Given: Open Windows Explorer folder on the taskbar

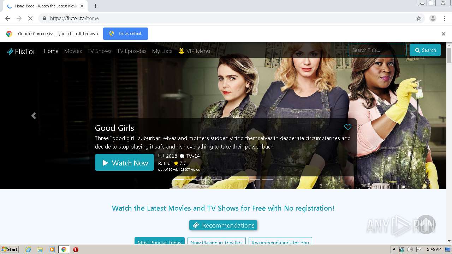Looking at the screenshot, I should coord(40,249).
